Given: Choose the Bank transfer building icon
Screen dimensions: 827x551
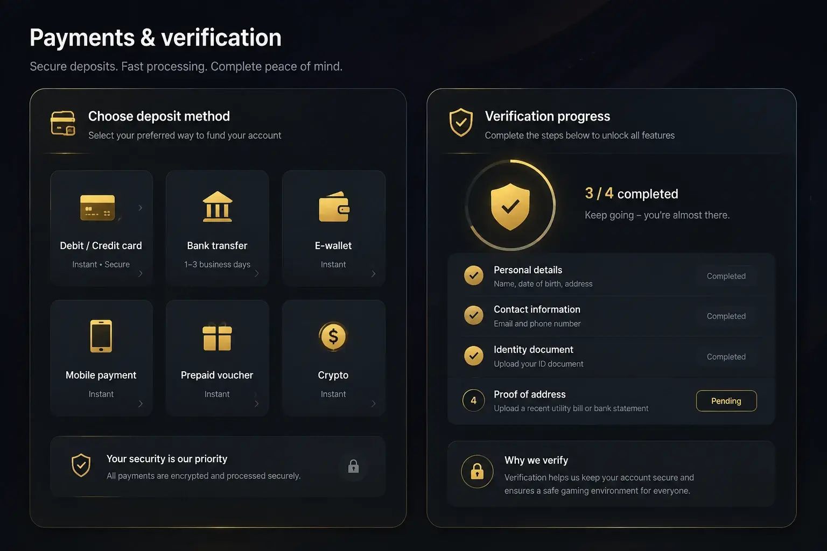Looking at the screenshot, I should click(218, 207).
